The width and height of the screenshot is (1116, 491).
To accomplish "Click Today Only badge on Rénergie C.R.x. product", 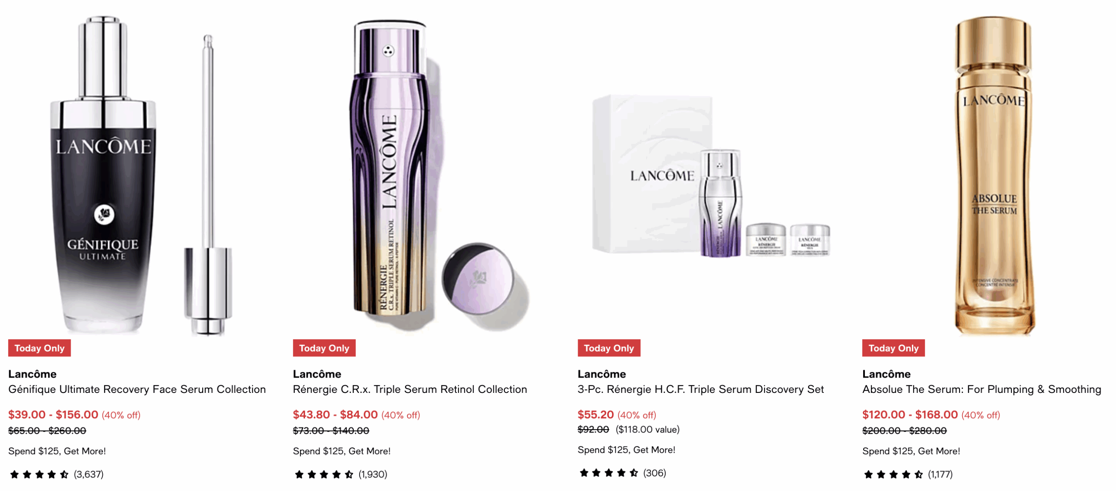I will pyautogui.click(x=324, y=348).
